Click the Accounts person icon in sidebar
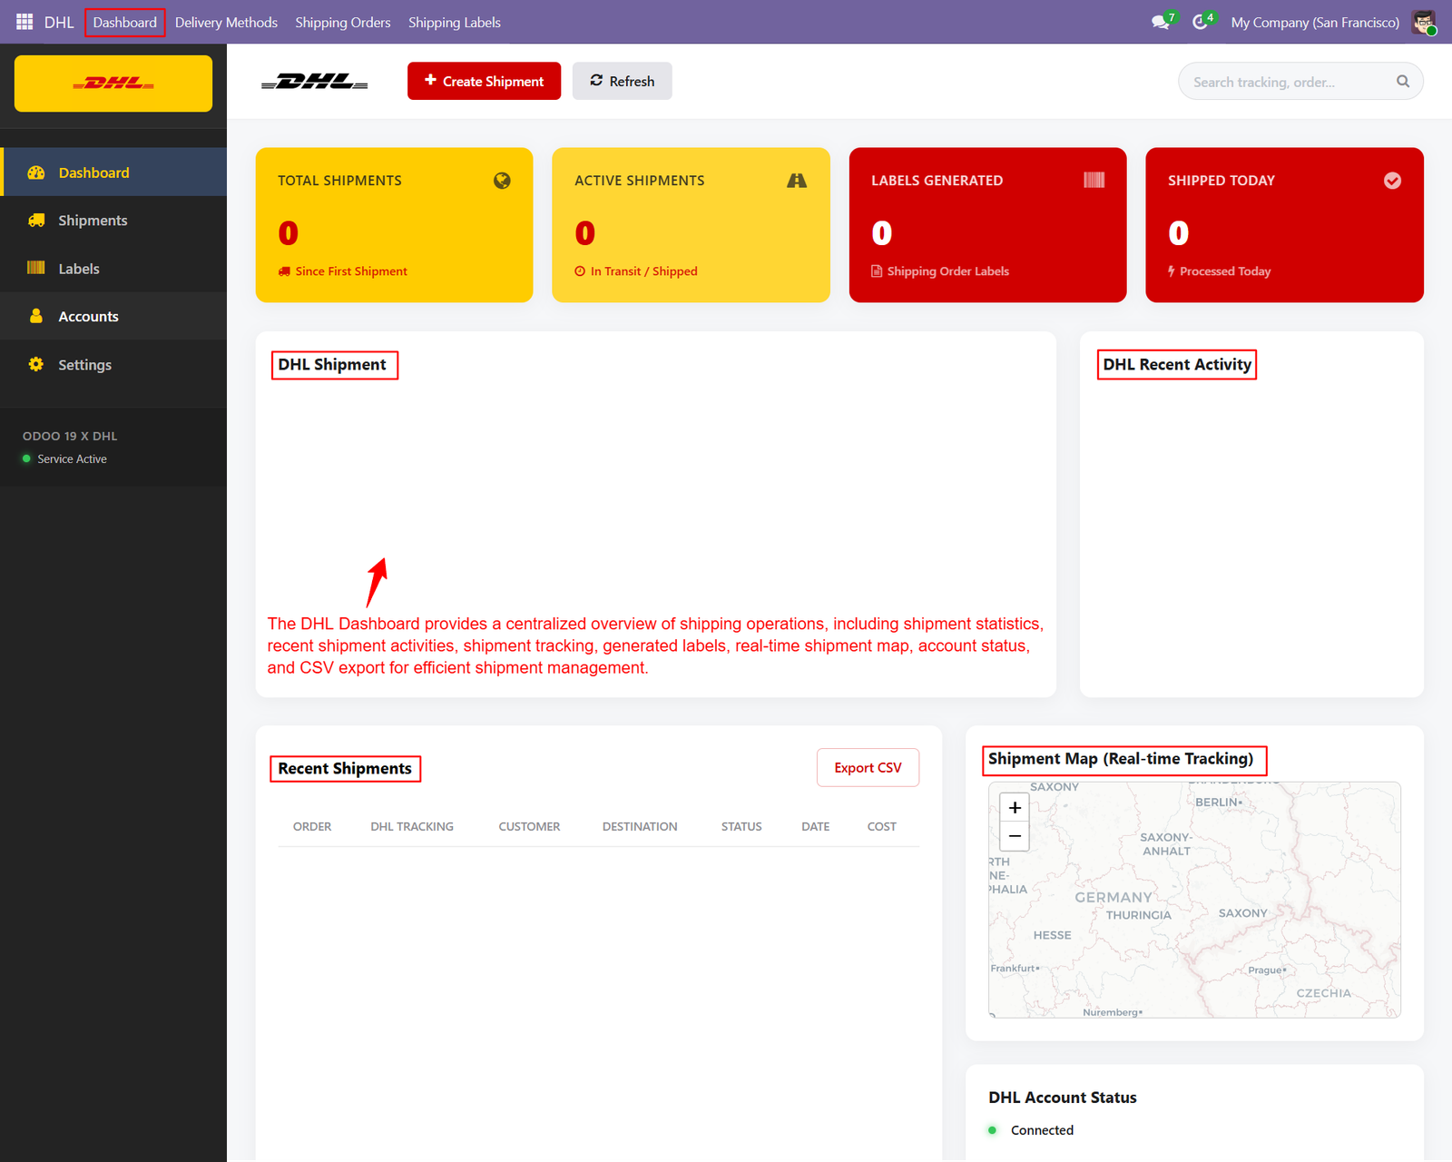 click(36, 316)
